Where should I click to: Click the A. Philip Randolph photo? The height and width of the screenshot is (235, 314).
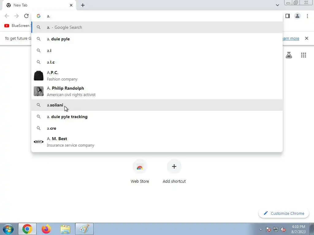(39, 91)
